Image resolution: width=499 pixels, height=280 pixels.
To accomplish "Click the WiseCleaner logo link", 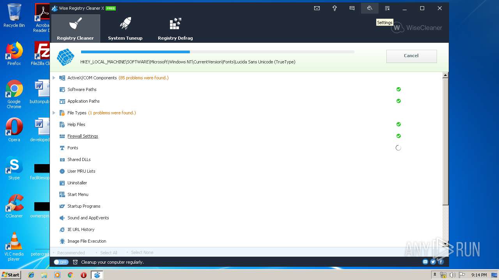I will pyautogui.click(x=417, y=28).
